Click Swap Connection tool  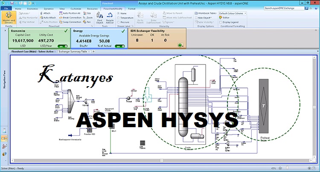70,22
